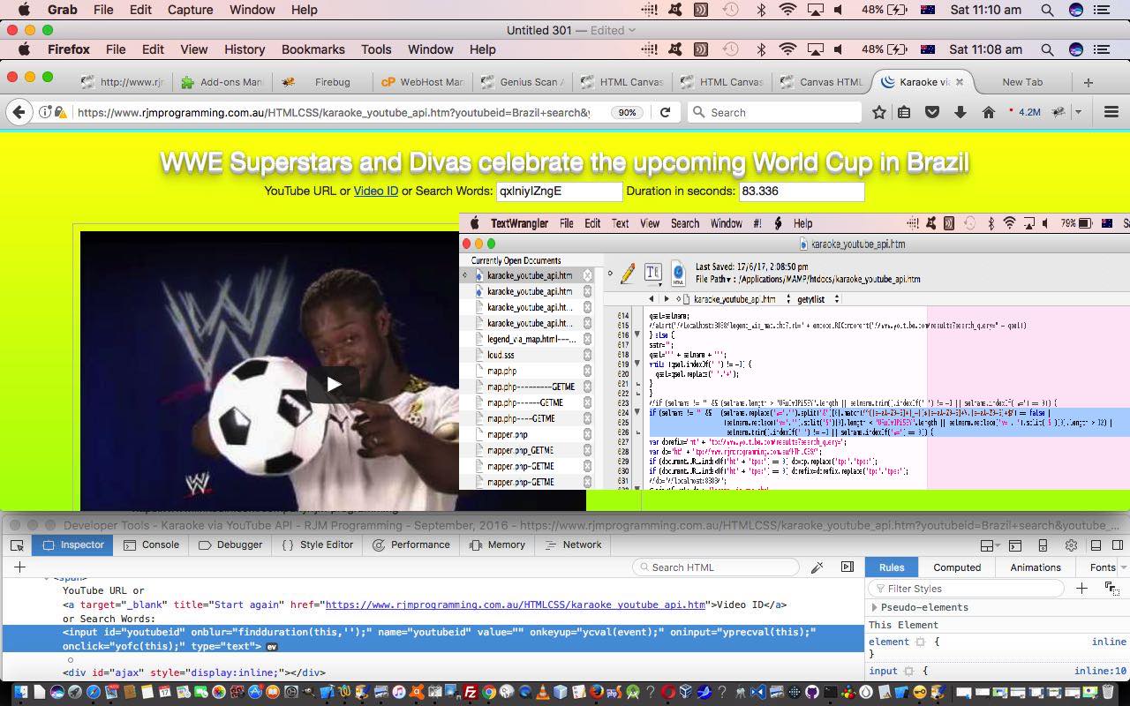Click the 4.2M memory toolbar indicator
1130x706 pixels.
tap(1024, 112)
